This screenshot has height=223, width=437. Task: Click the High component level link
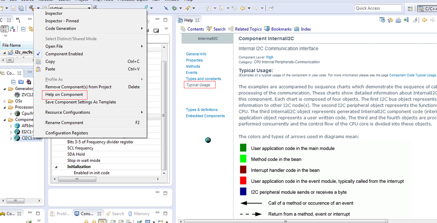[x=269, y=57]
